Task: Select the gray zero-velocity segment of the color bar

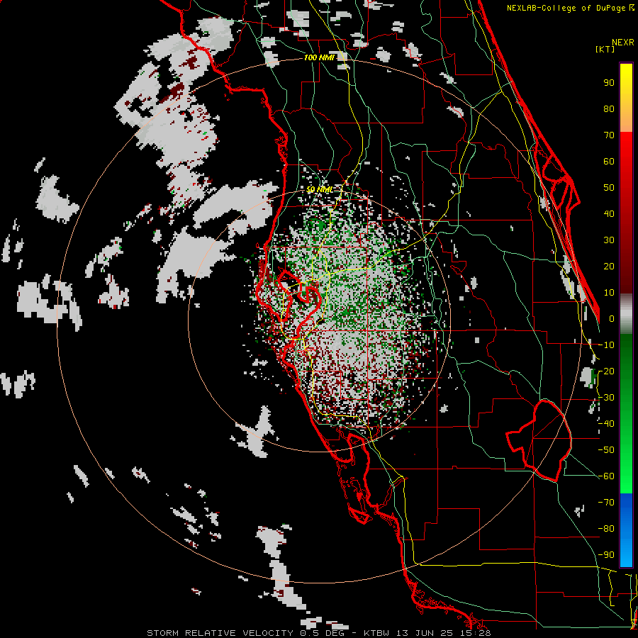Action: [x=626, y=314]
